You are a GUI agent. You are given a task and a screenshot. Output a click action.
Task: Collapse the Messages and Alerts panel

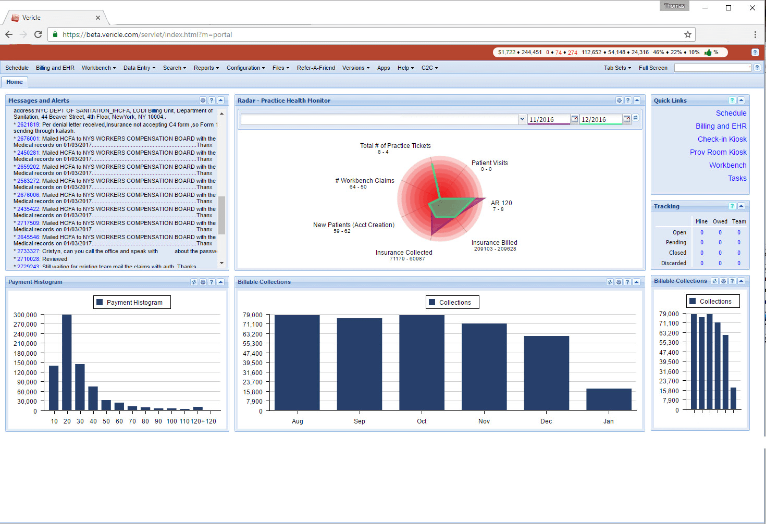(220, 100)
